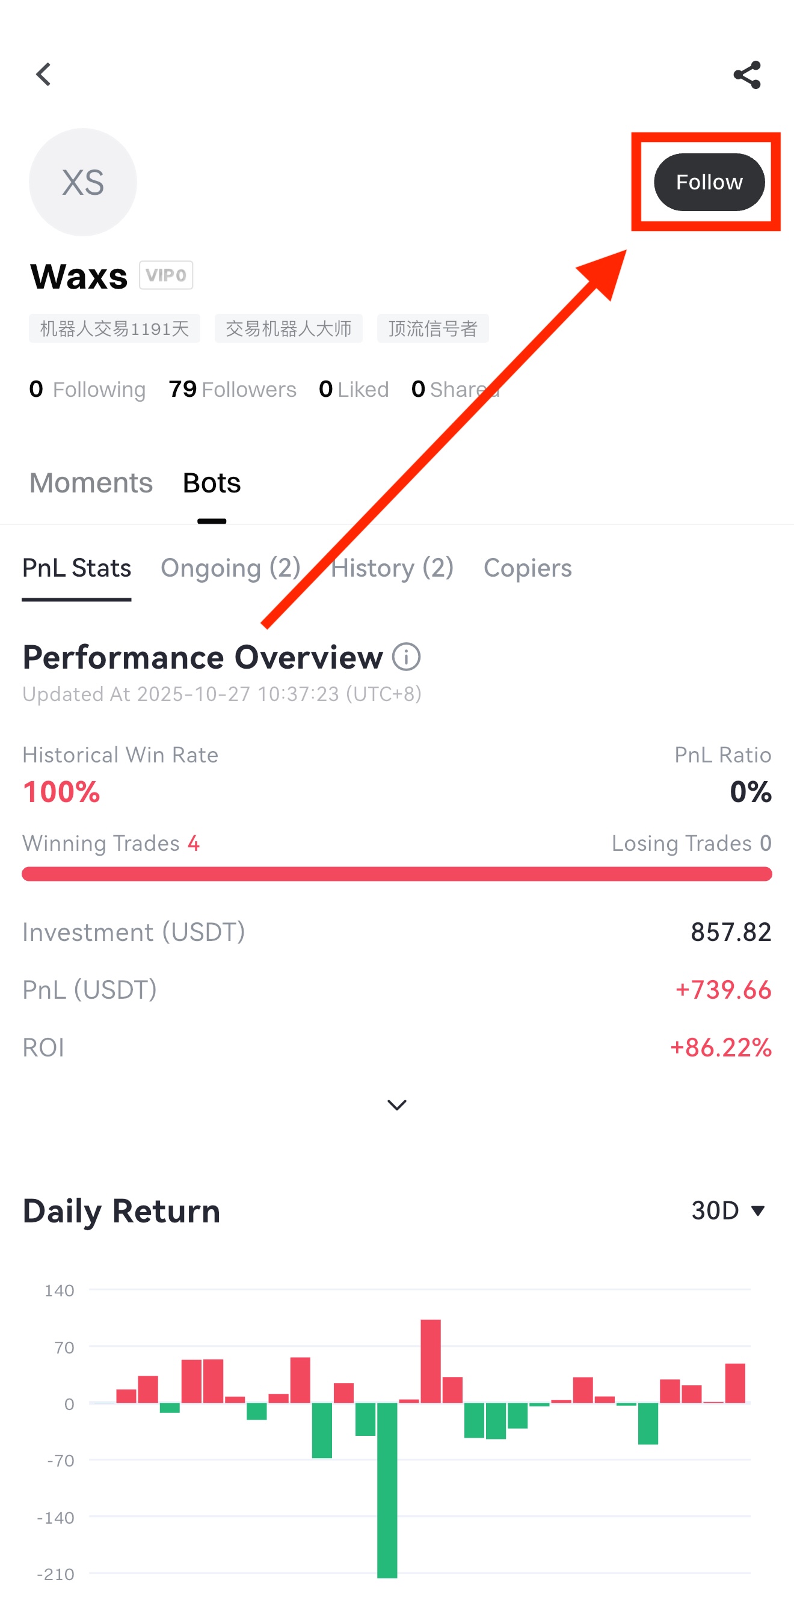Open the Ongoing (2) sub-tab
The width and height of the screenshot is (794, 1597).
(230, 568)
